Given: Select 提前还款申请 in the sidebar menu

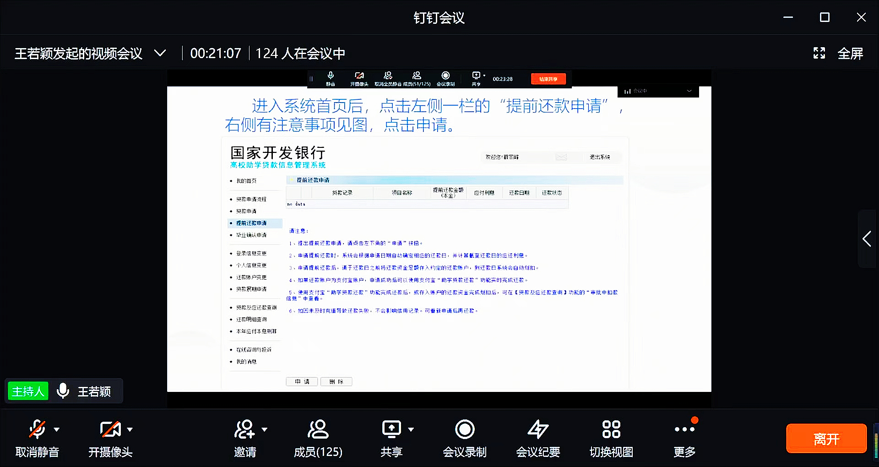Looking at the screenshot, I should (251, 223).
